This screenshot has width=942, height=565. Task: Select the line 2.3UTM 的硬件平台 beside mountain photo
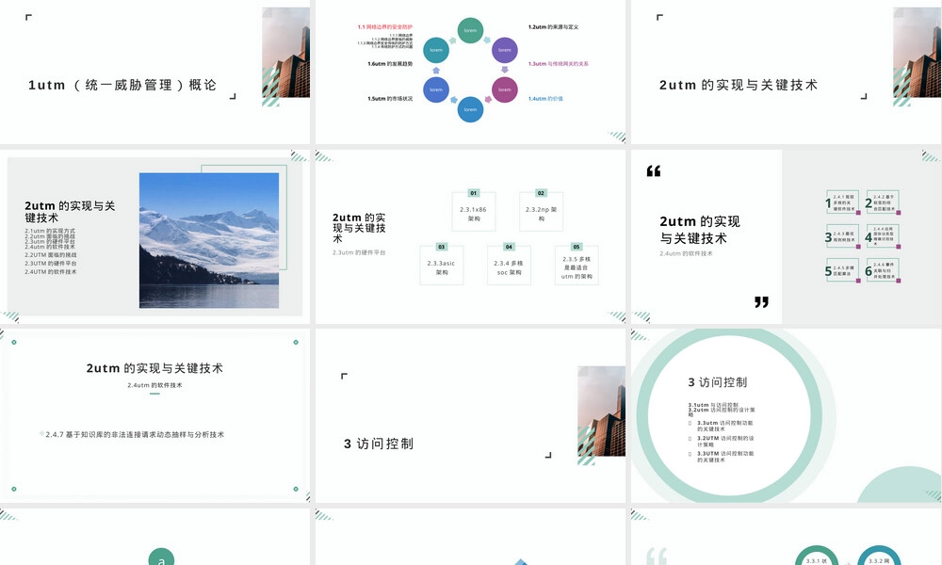click(51, 264)
